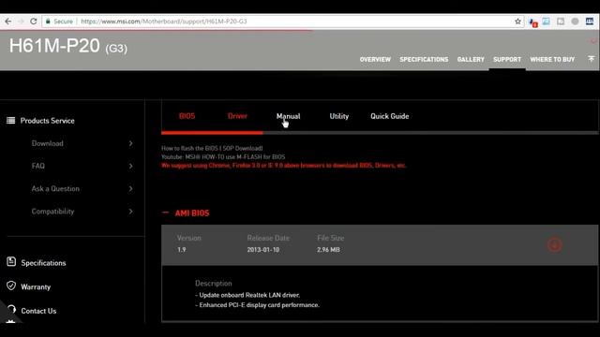Click the secure padlock icon
Image resolution: width=600 pixels, height=337 pixels.
tap(48, 22)
